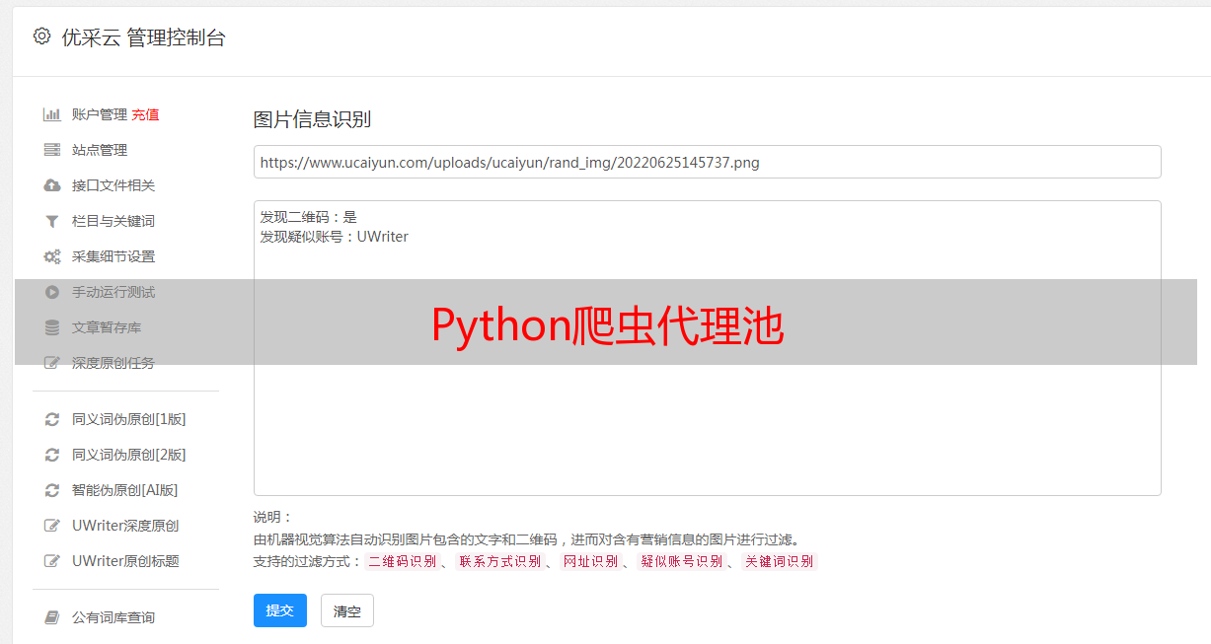Go to 栏目与关键词 settings
Image resolution: width=1211 pixels, height=644 pixels.
coord(114,221)
